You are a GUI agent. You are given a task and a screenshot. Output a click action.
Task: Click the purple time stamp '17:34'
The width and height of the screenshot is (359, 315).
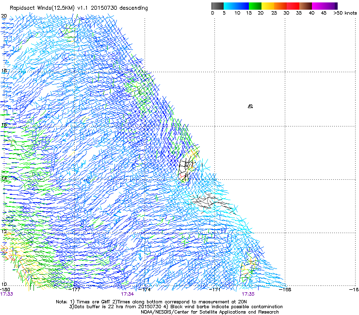pos(128,294)
